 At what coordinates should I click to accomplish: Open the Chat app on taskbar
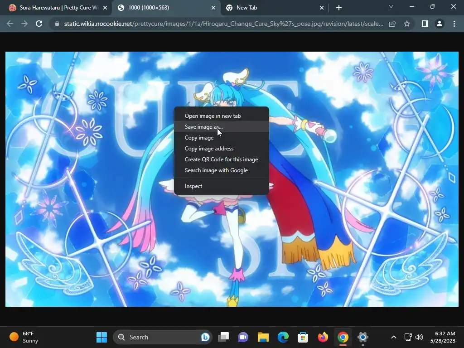(x=243, y=337)
